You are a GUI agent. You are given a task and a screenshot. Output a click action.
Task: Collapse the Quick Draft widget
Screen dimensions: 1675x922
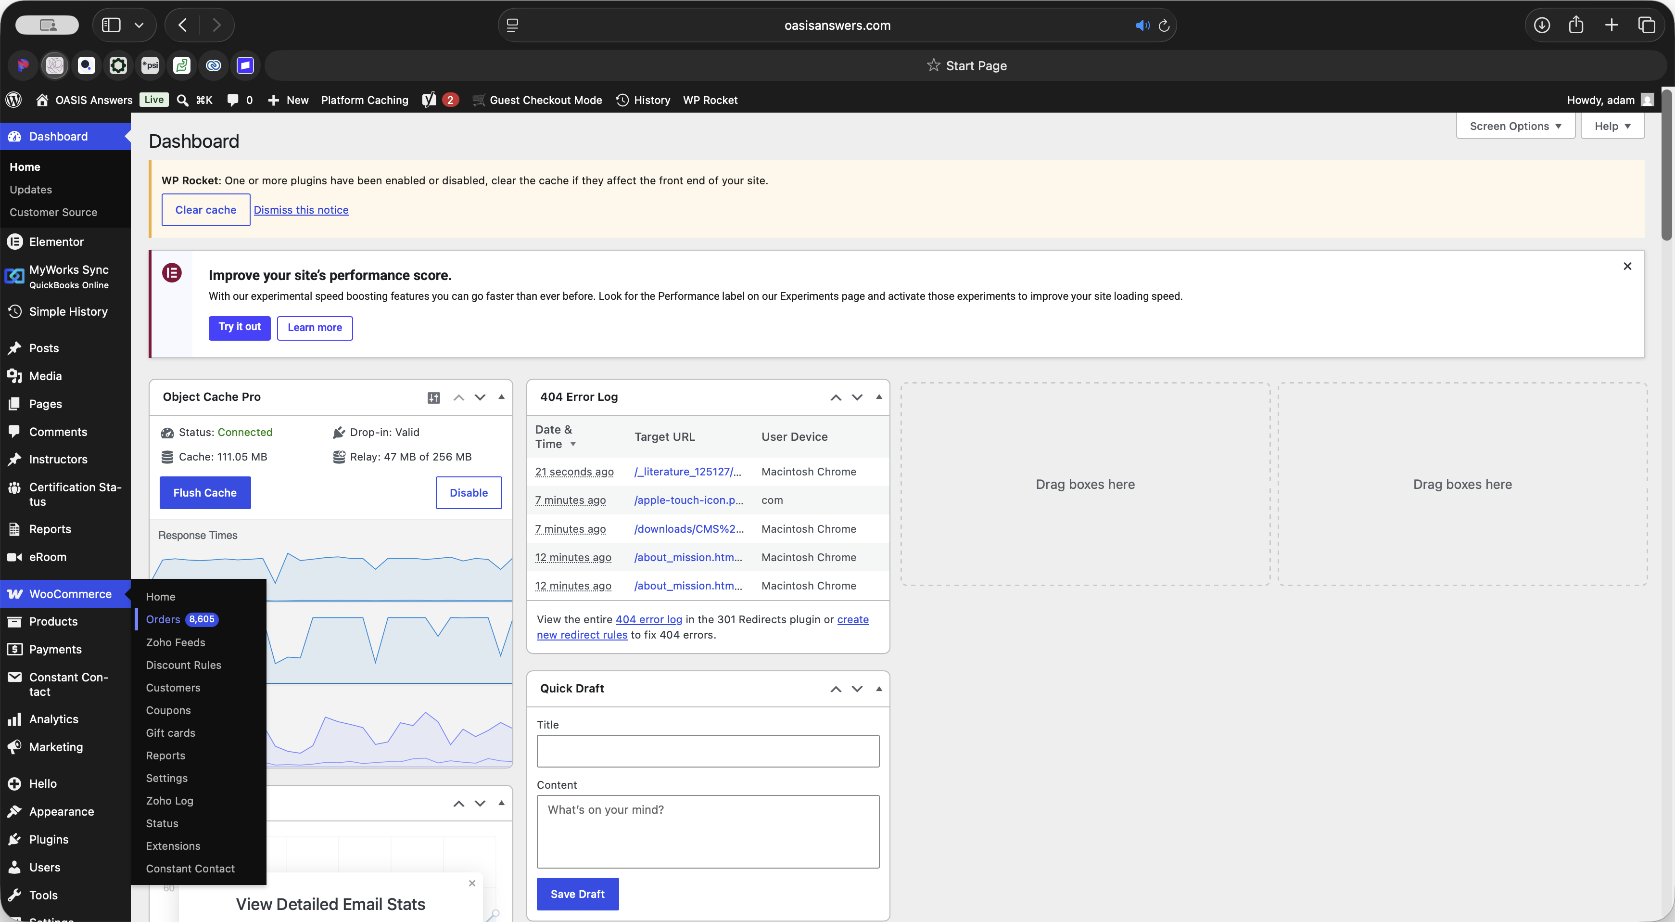(x=878, y=689)
